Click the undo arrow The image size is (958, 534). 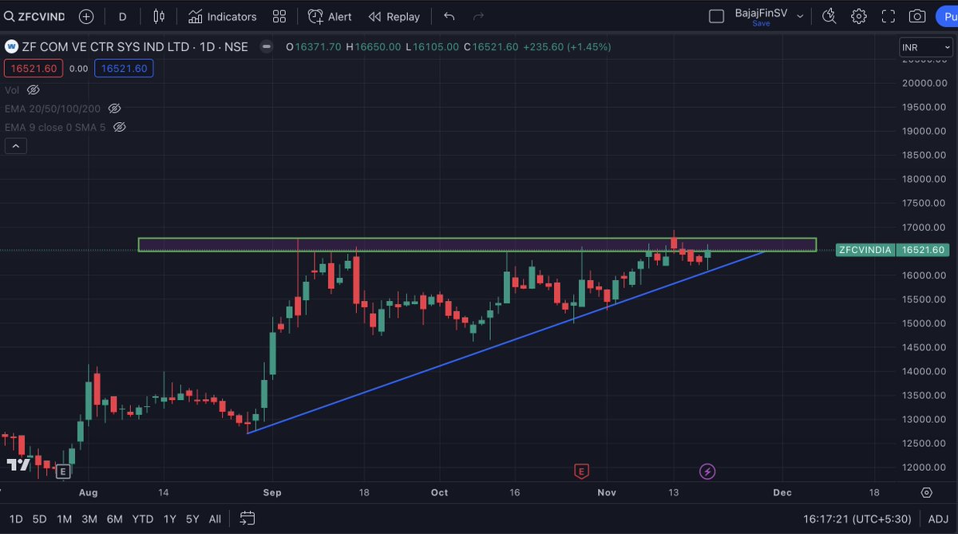[449, 16]
